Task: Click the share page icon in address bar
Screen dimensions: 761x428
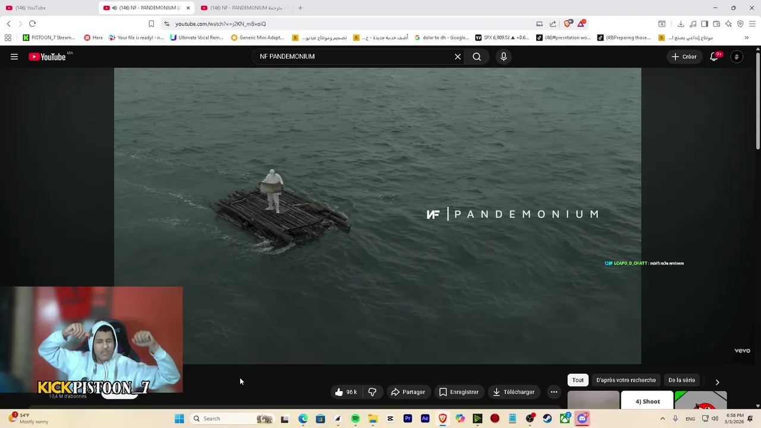Action: 552,24
